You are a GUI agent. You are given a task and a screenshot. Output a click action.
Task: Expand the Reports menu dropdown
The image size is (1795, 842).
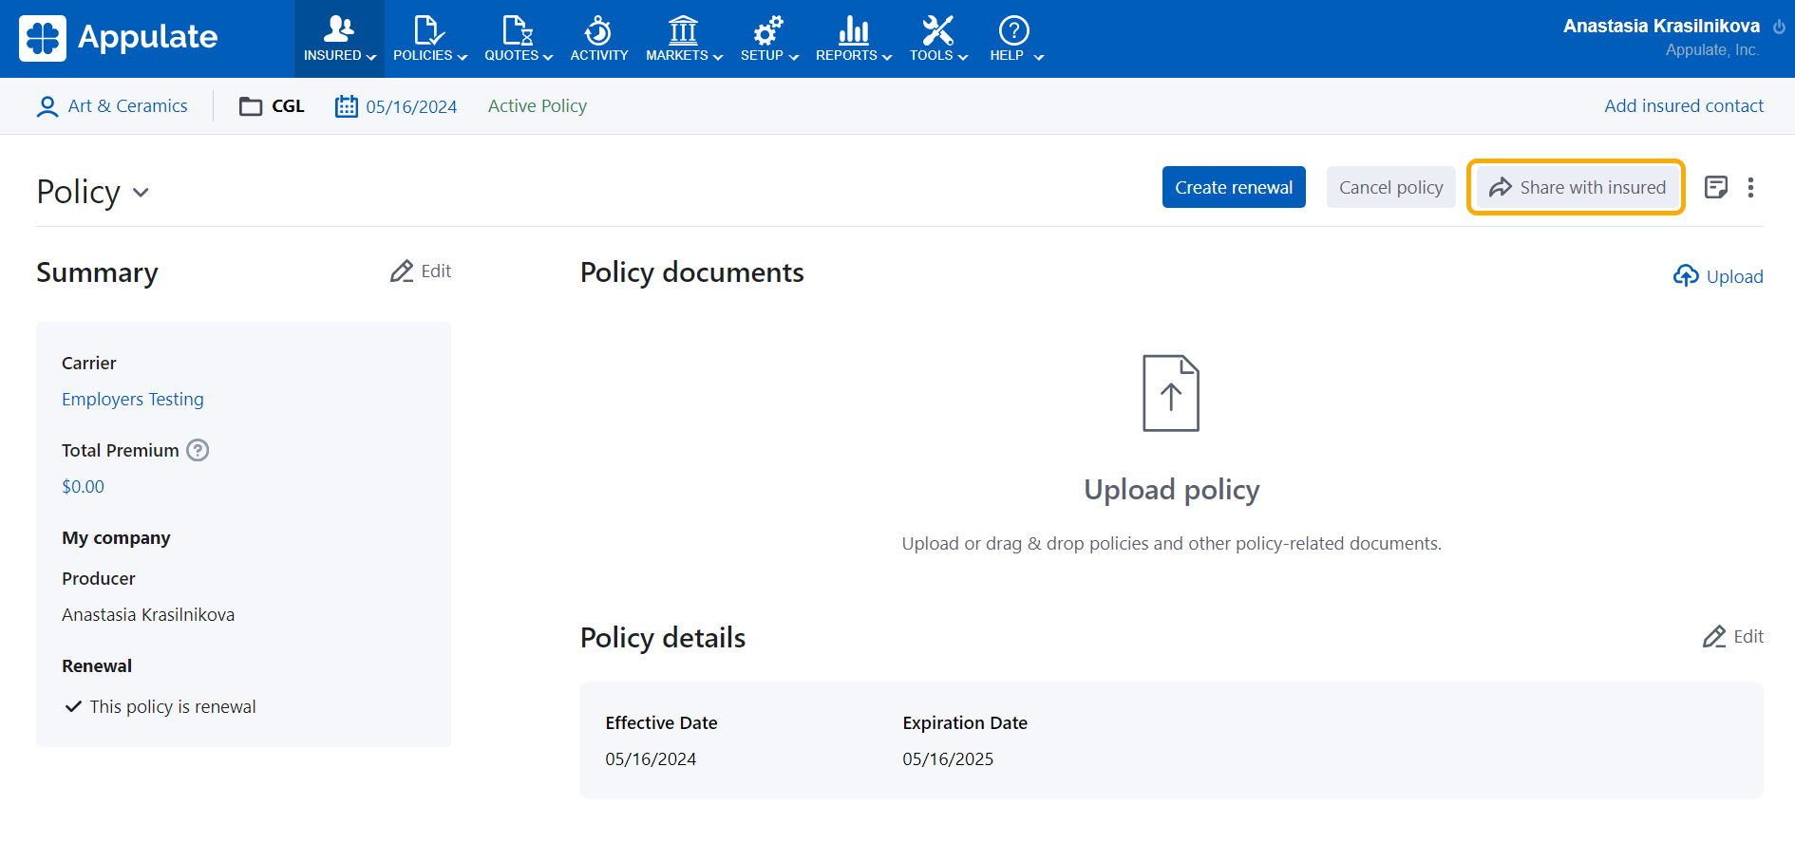pyautogui.click(x=853, y=39)
